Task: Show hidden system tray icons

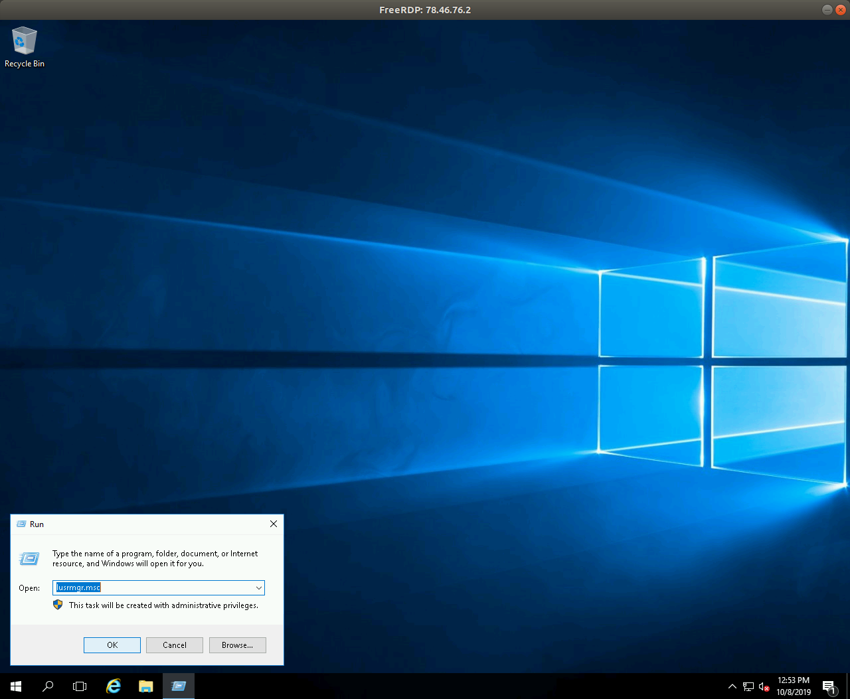Action: click(x=732, y=686)
